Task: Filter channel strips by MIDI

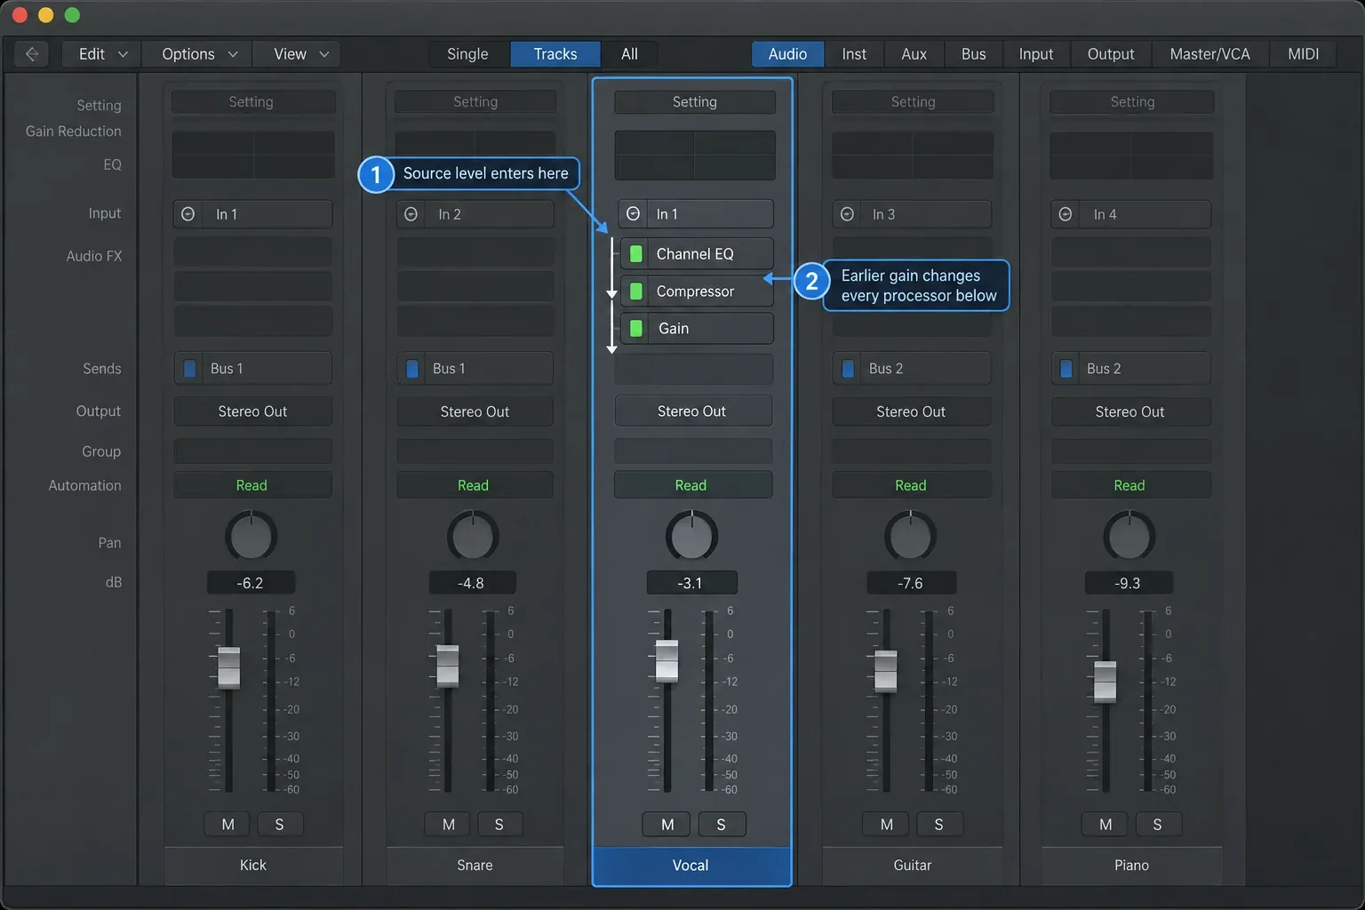Action: click(x=1304, y=54)
